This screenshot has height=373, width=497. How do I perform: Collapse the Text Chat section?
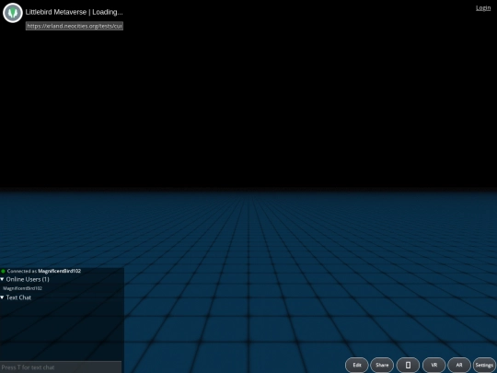pyautogui.click(x=16, y=297)
